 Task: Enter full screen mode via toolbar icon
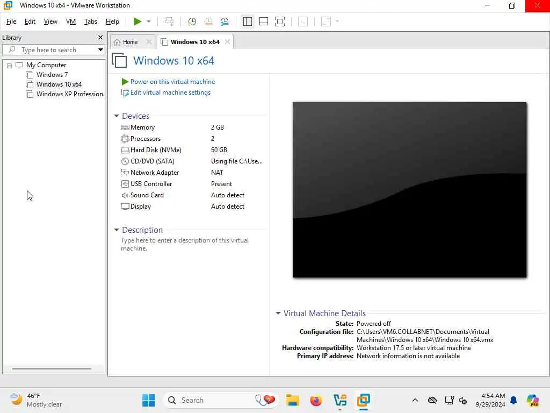(279, 22)
